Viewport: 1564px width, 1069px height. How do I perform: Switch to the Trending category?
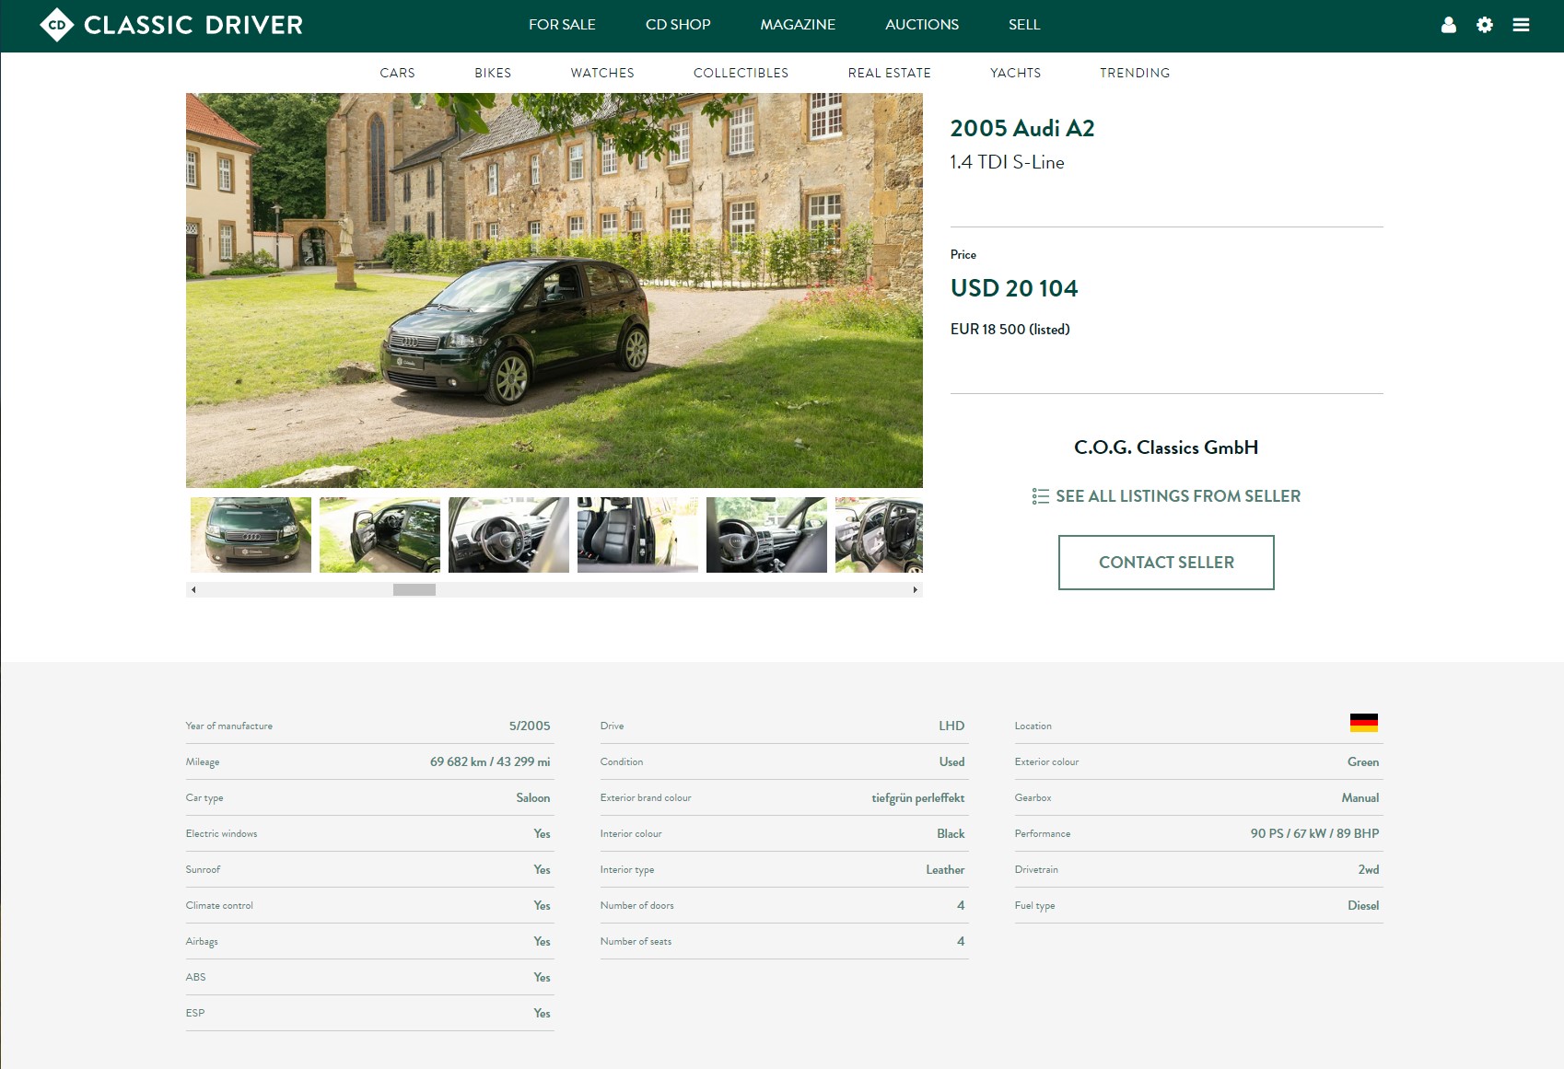pos(1135,73)
